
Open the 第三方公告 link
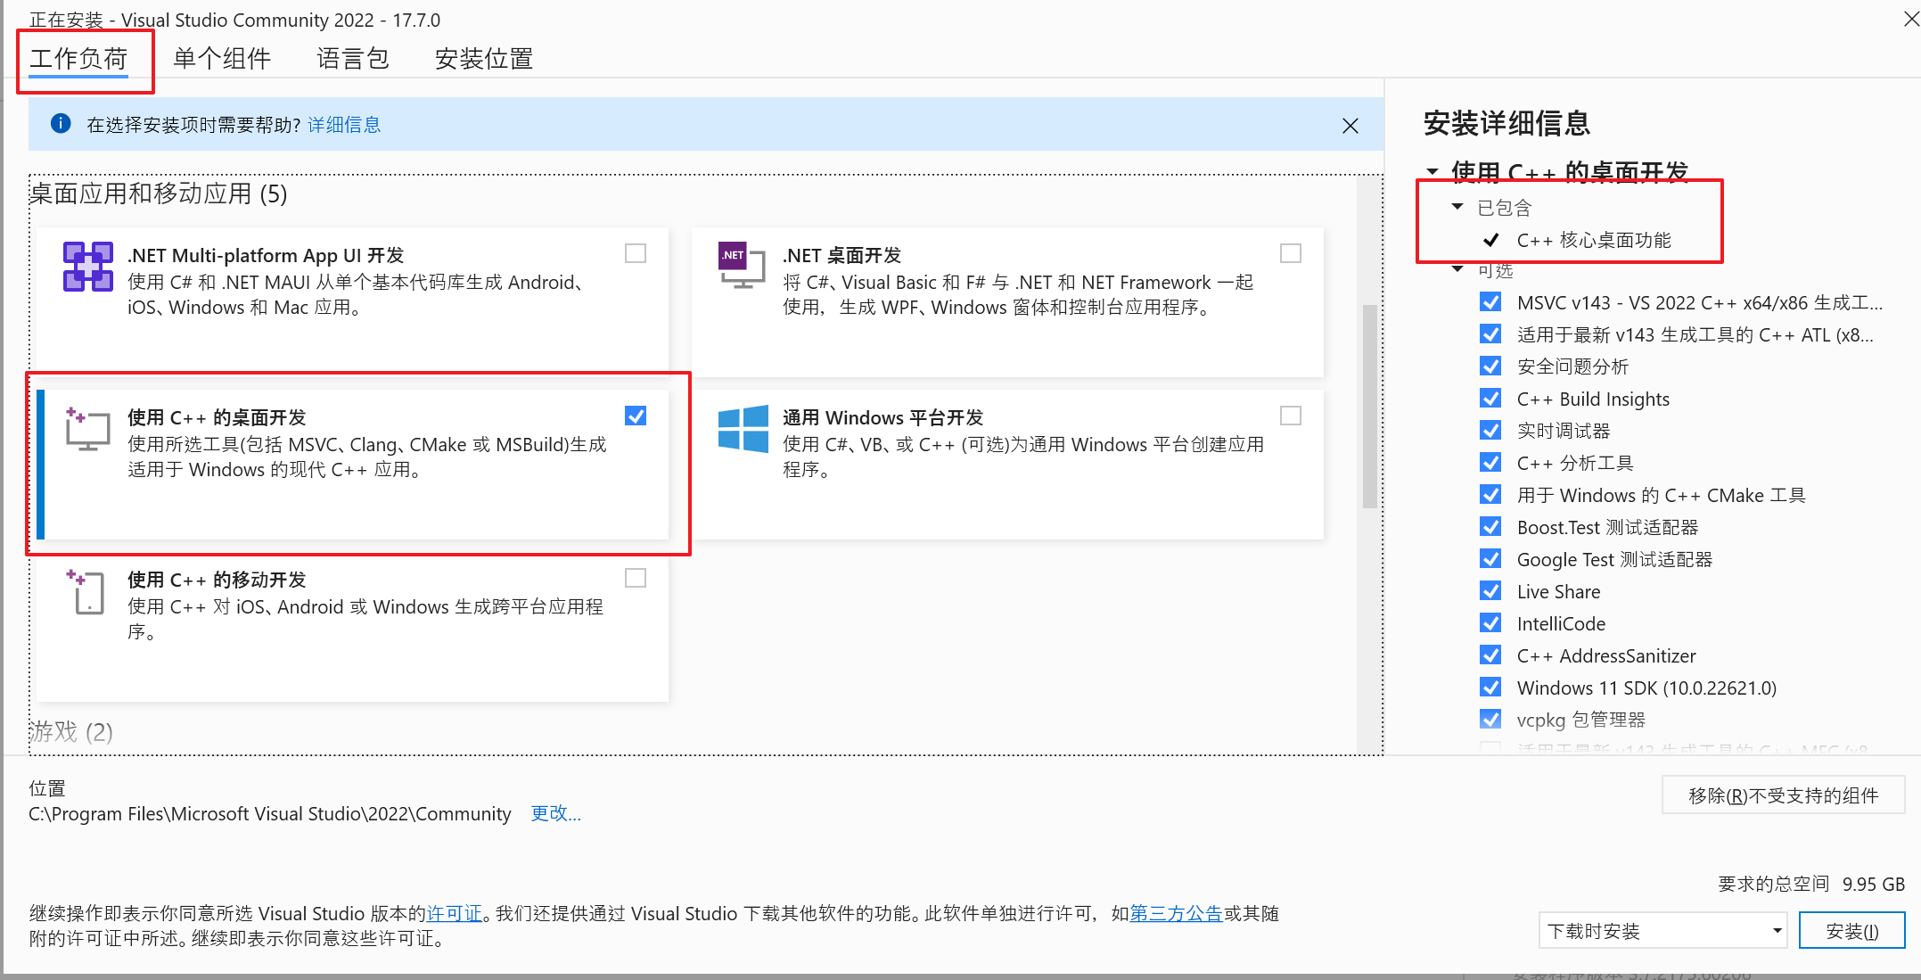tap(1176, 913)
